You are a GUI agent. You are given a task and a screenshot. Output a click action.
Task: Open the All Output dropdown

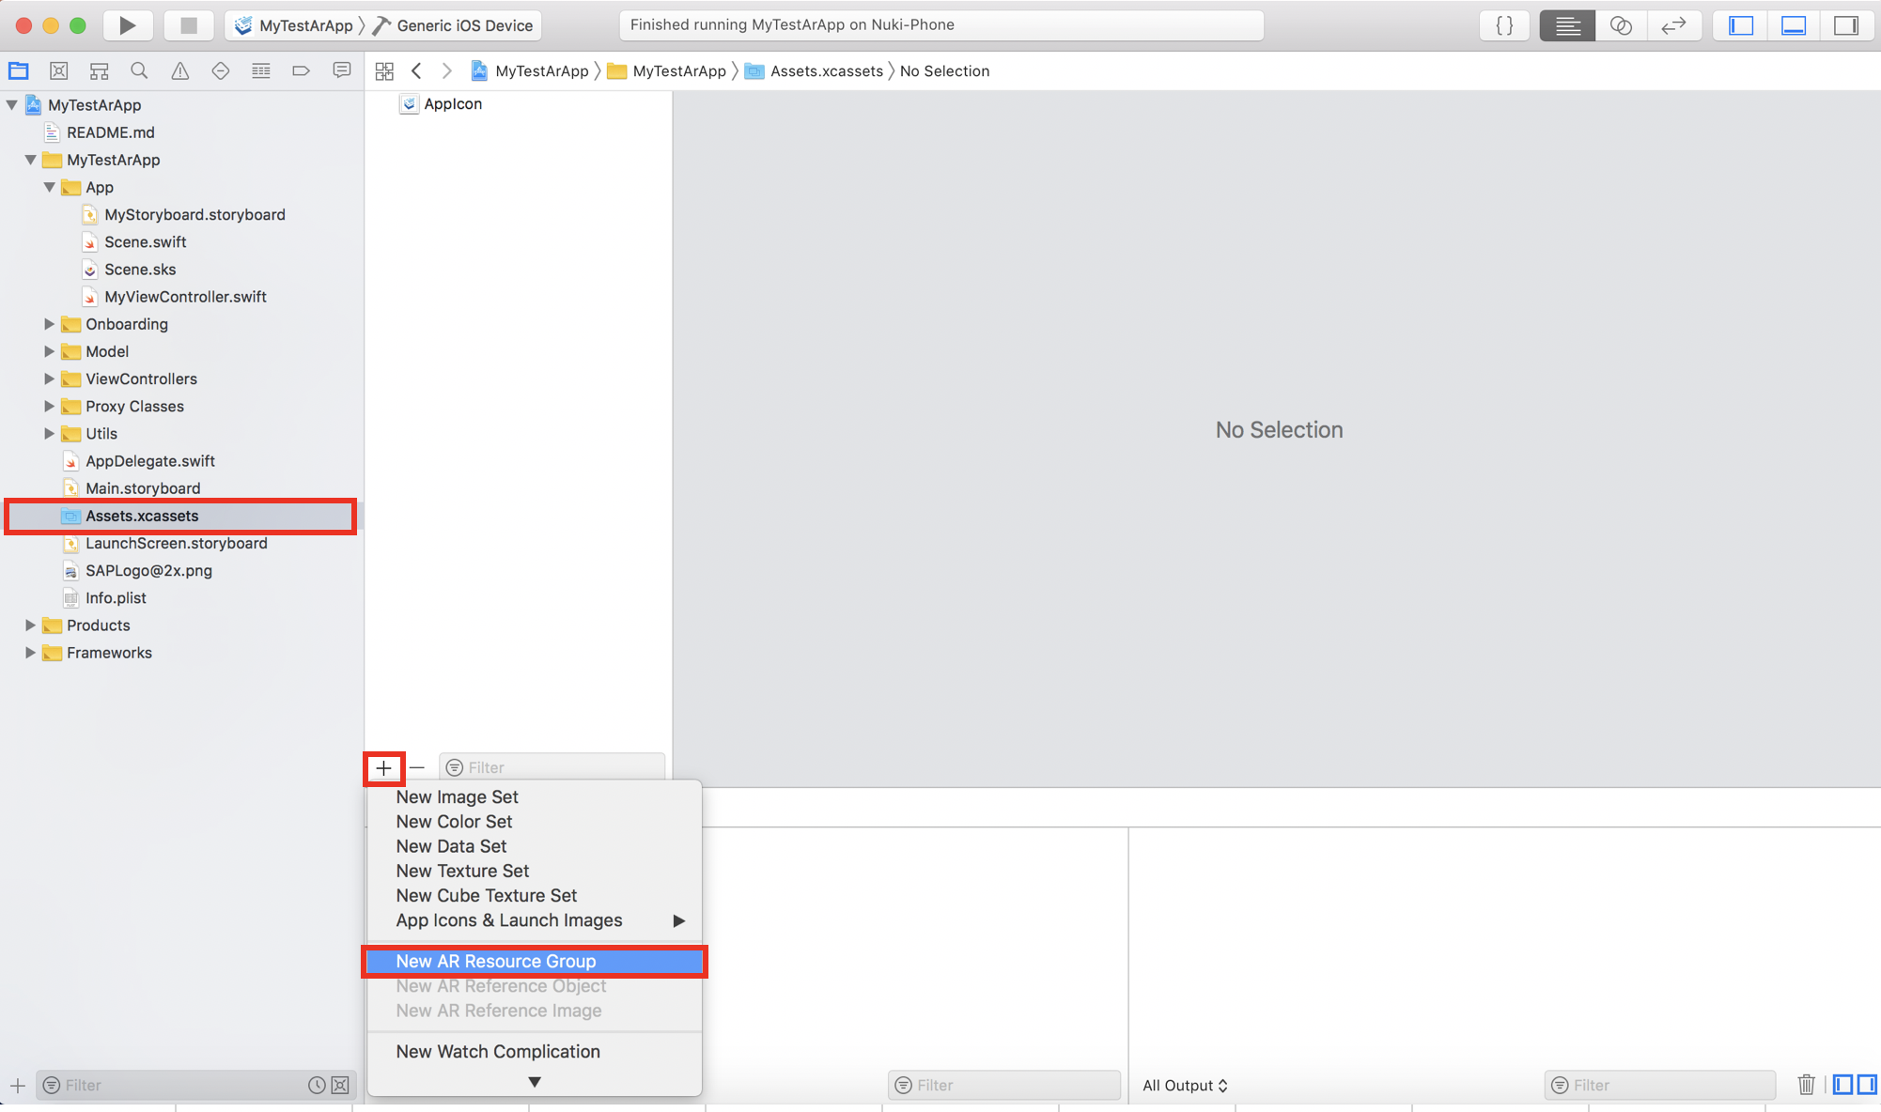(1185, 1085)
